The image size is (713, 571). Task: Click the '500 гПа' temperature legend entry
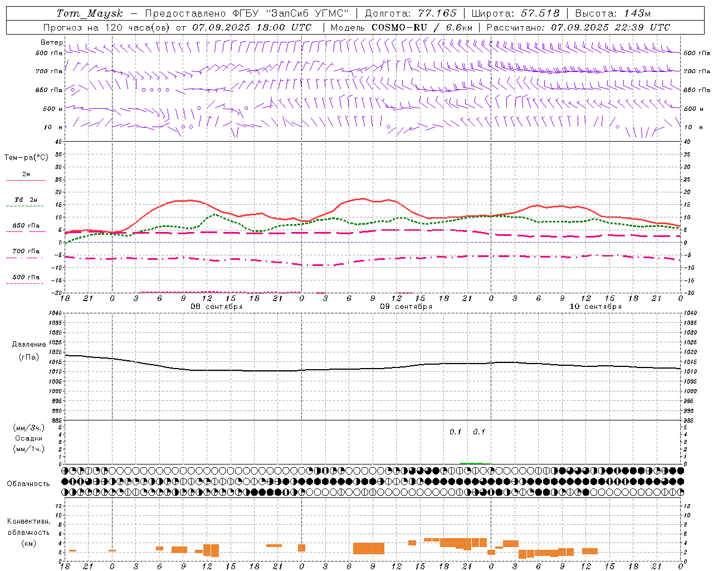[26, 277]
